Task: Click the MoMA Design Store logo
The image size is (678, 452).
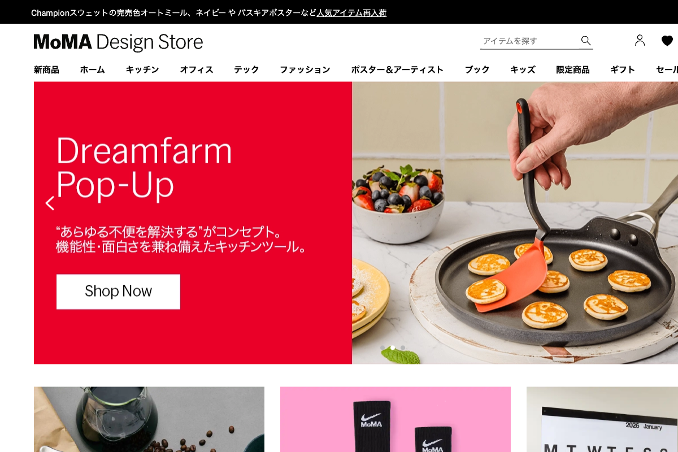Action: [x=118, y=42]
